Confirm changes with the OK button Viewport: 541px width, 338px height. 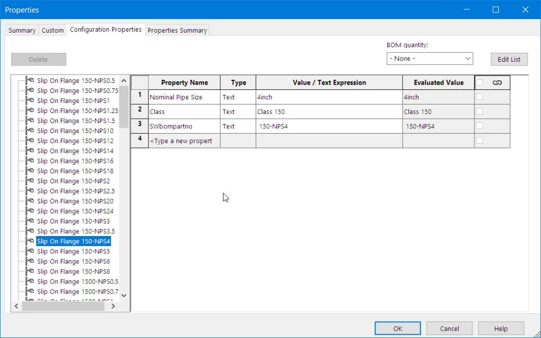(x=398, y=328)
